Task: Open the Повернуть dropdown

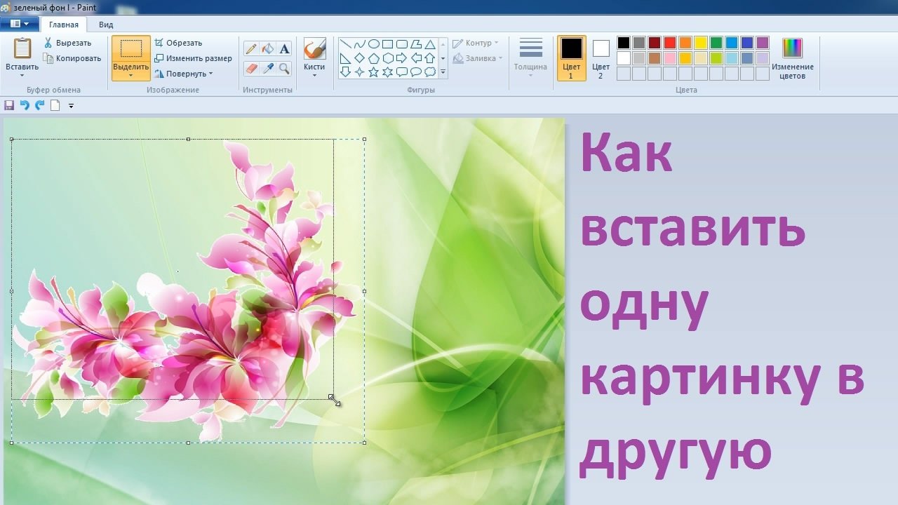Action: tap(183, 74)
